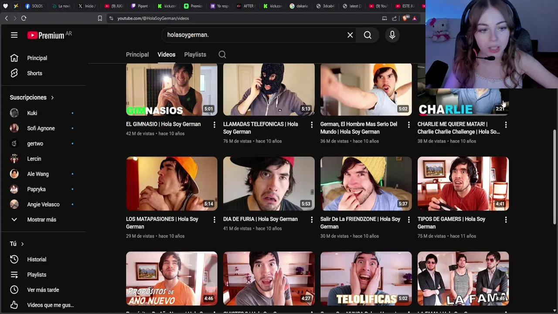Switch to the Principal channel tab
This screenshot has width=558, height=314.
click(137, 55)
